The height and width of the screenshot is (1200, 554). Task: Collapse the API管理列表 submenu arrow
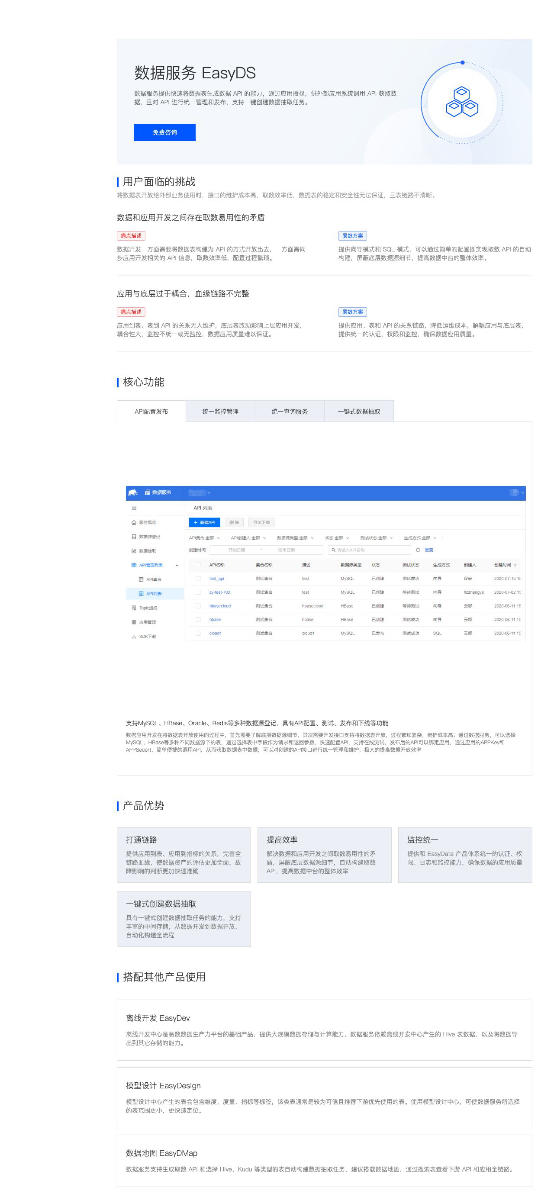(177, 565)
